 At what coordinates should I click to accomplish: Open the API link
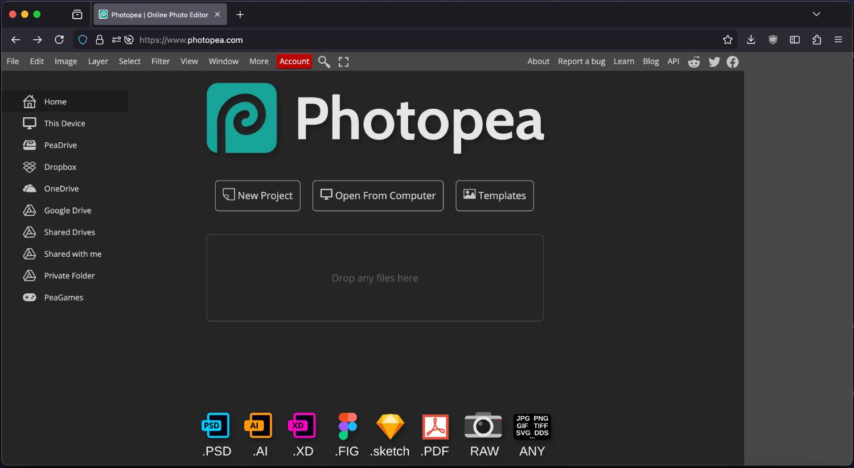[674, 61]
